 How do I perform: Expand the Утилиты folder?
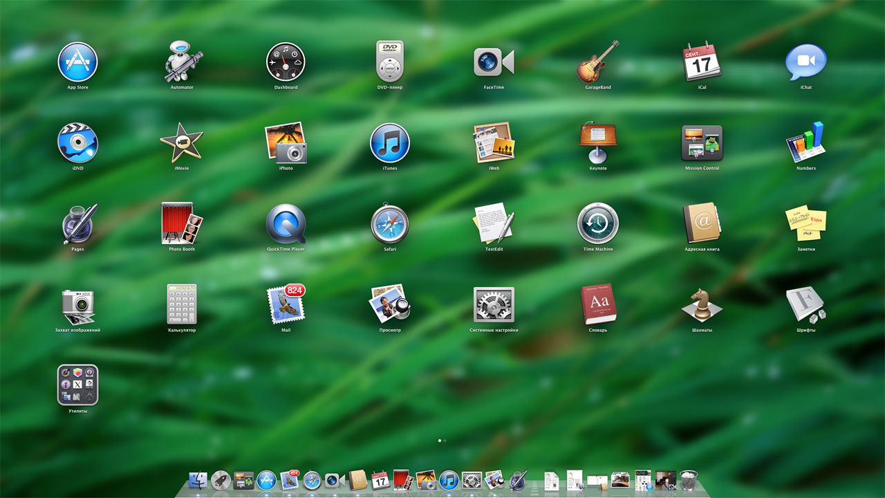coord(77,385)
